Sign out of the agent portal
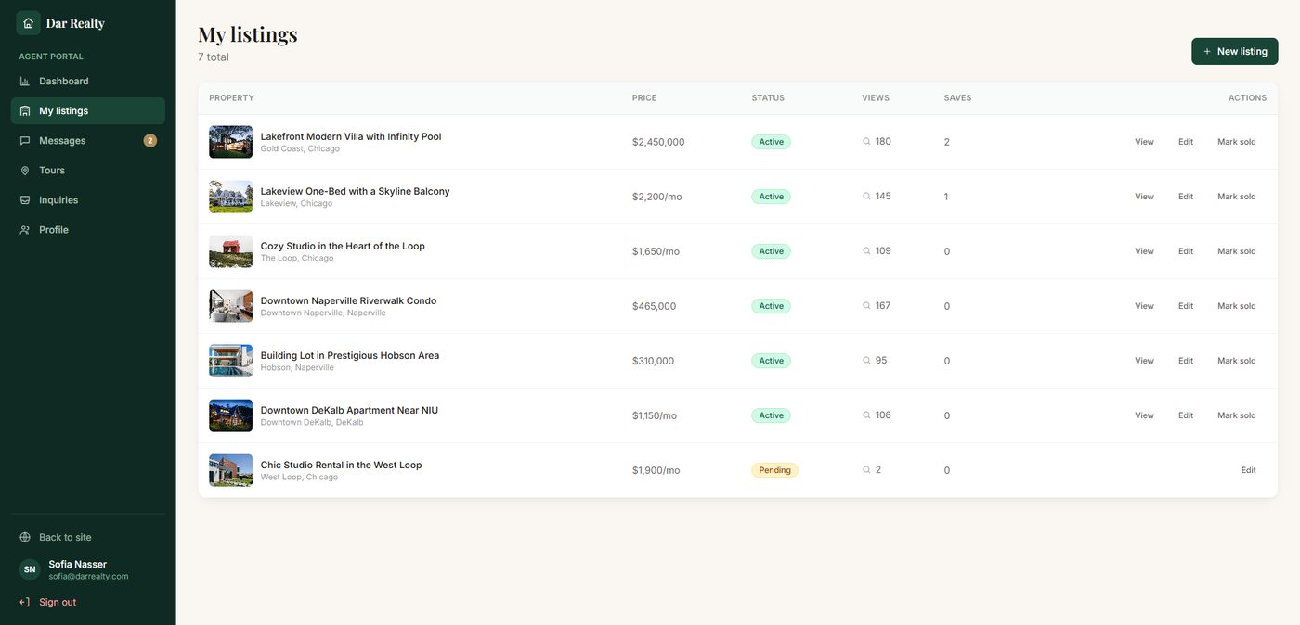1300x625 pixels. (88, 603)
